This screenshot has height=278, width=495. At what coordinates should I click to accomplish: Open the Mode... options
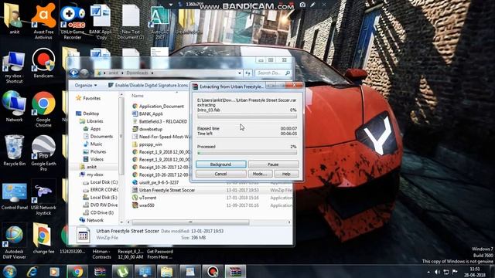point(260,174)
